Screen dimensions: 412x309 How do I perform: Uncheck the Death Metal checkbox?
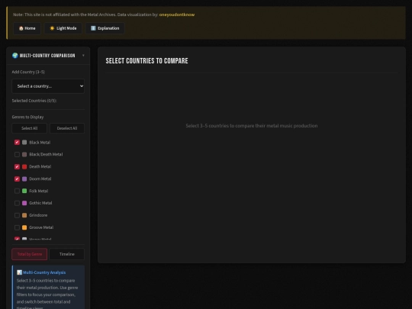point(17,166)
